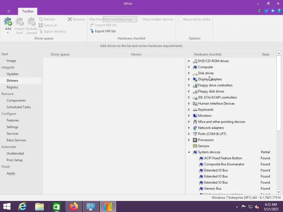Viewport: 283px width, 212px height.
Task: Expand the Computer node
Action: [x=189, y=67]
